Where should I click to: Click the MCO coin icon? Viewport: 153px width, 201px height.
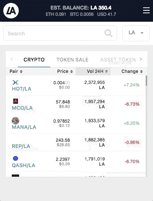click(x=15, y=101)
